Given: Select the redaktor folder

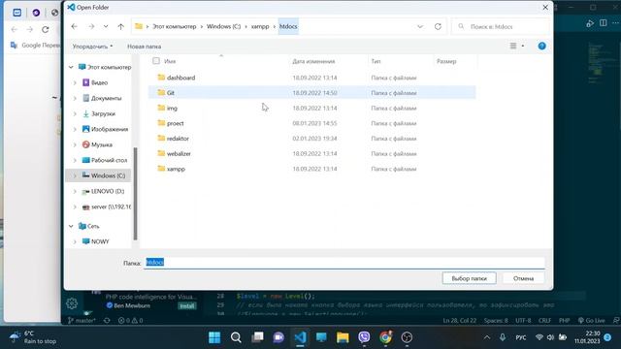Looking at the screenshot, I should (x=311, y=139).
